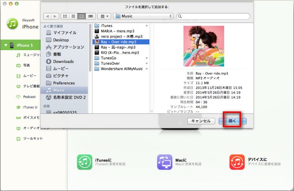Switch file dialog to Cover Flow view
This screenshot has width=294, height=191.
(x=91, y=16)
